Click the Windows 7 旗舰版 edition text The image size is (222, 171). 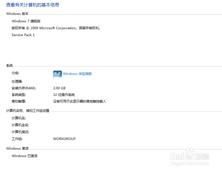[x=26, y=21]
